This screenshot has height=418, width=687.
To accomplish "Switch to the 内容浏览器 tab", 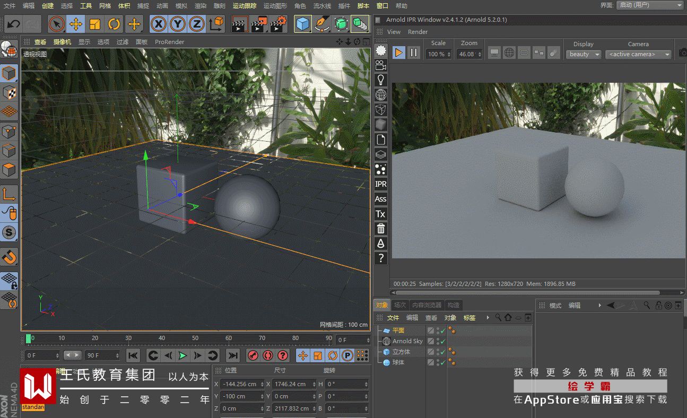I will coord(427,305).
